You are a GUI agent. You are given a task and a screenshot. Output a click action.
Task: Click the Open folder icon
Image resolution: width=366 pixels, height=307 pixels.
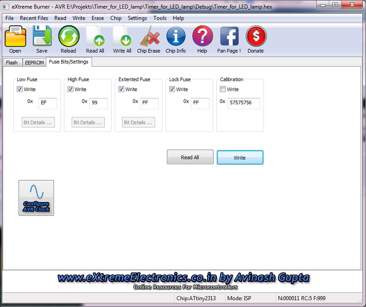click(x=15, y=37)
